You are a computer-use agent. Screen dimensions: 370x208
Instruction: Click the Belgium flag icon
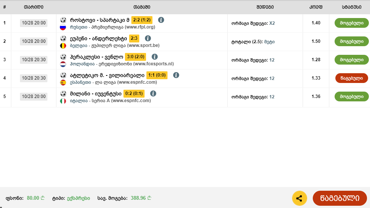click(x=63, y=46)
